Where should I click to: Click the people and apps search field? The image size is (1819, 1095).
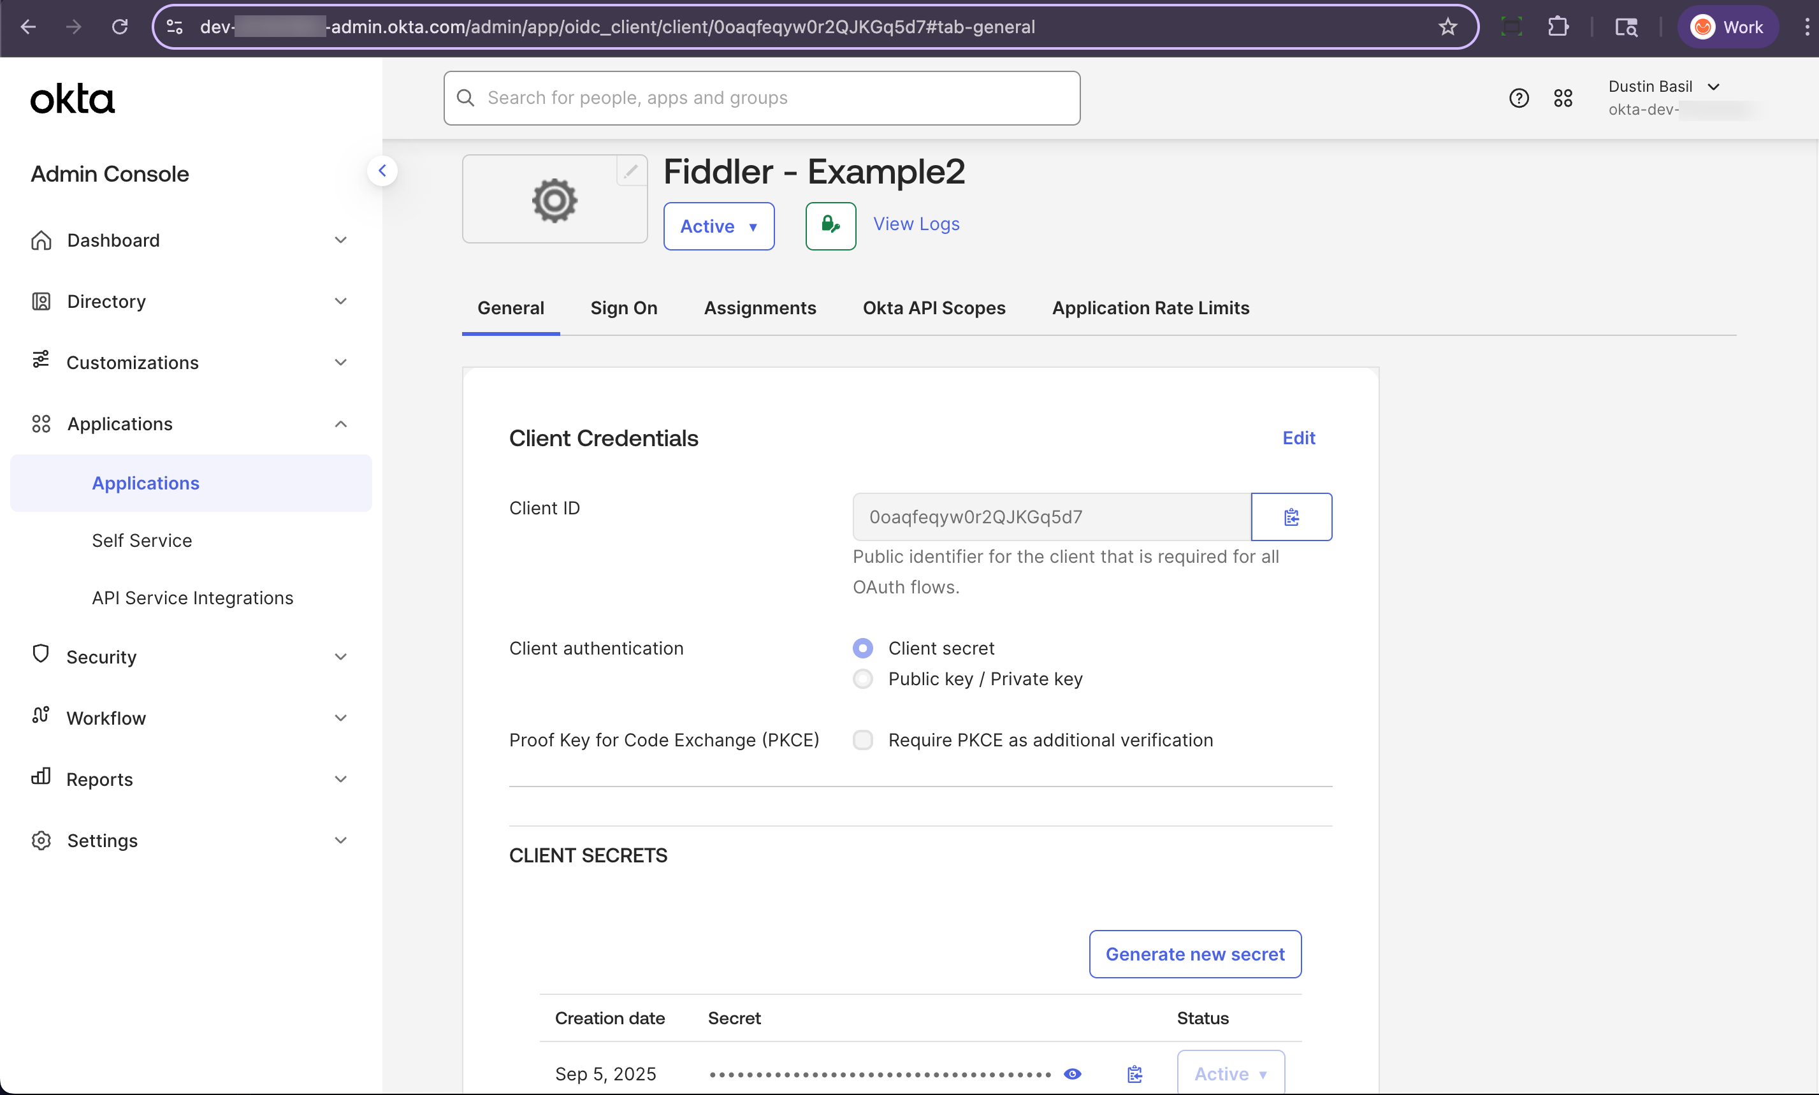[x=760, y=97]
